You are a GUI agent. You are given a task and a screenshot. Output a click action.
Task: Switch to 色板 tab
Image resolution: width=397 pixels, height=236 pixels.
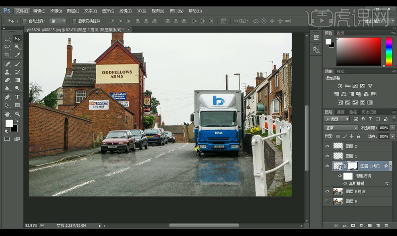pos(340,33)
